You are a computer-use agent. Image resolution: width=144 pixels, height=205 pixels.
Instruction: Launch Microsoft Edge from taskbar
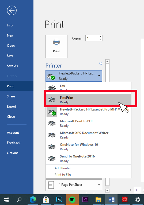pos(33,200)
